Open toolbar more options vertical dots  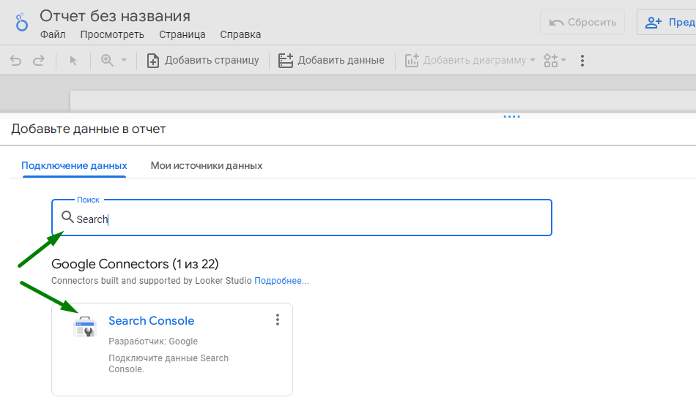click(582, 60)
